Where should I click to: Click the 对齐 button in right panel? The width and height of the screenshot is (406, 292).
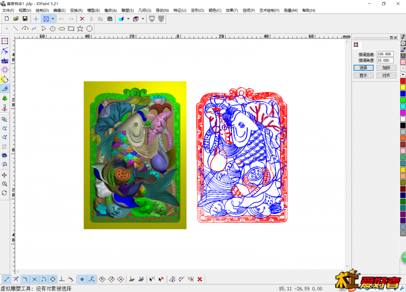point(386,75)
